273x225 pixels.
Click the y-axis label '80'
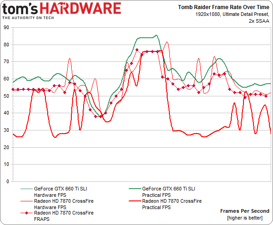pyautogui.click(x=6, y=45)
